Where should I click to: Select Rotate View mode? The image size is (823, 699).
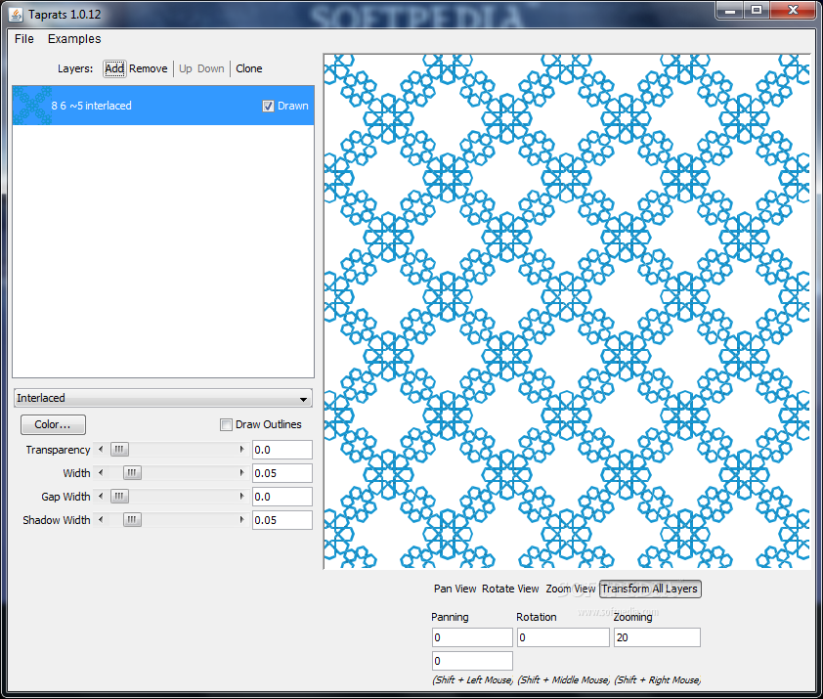[510, 589]
